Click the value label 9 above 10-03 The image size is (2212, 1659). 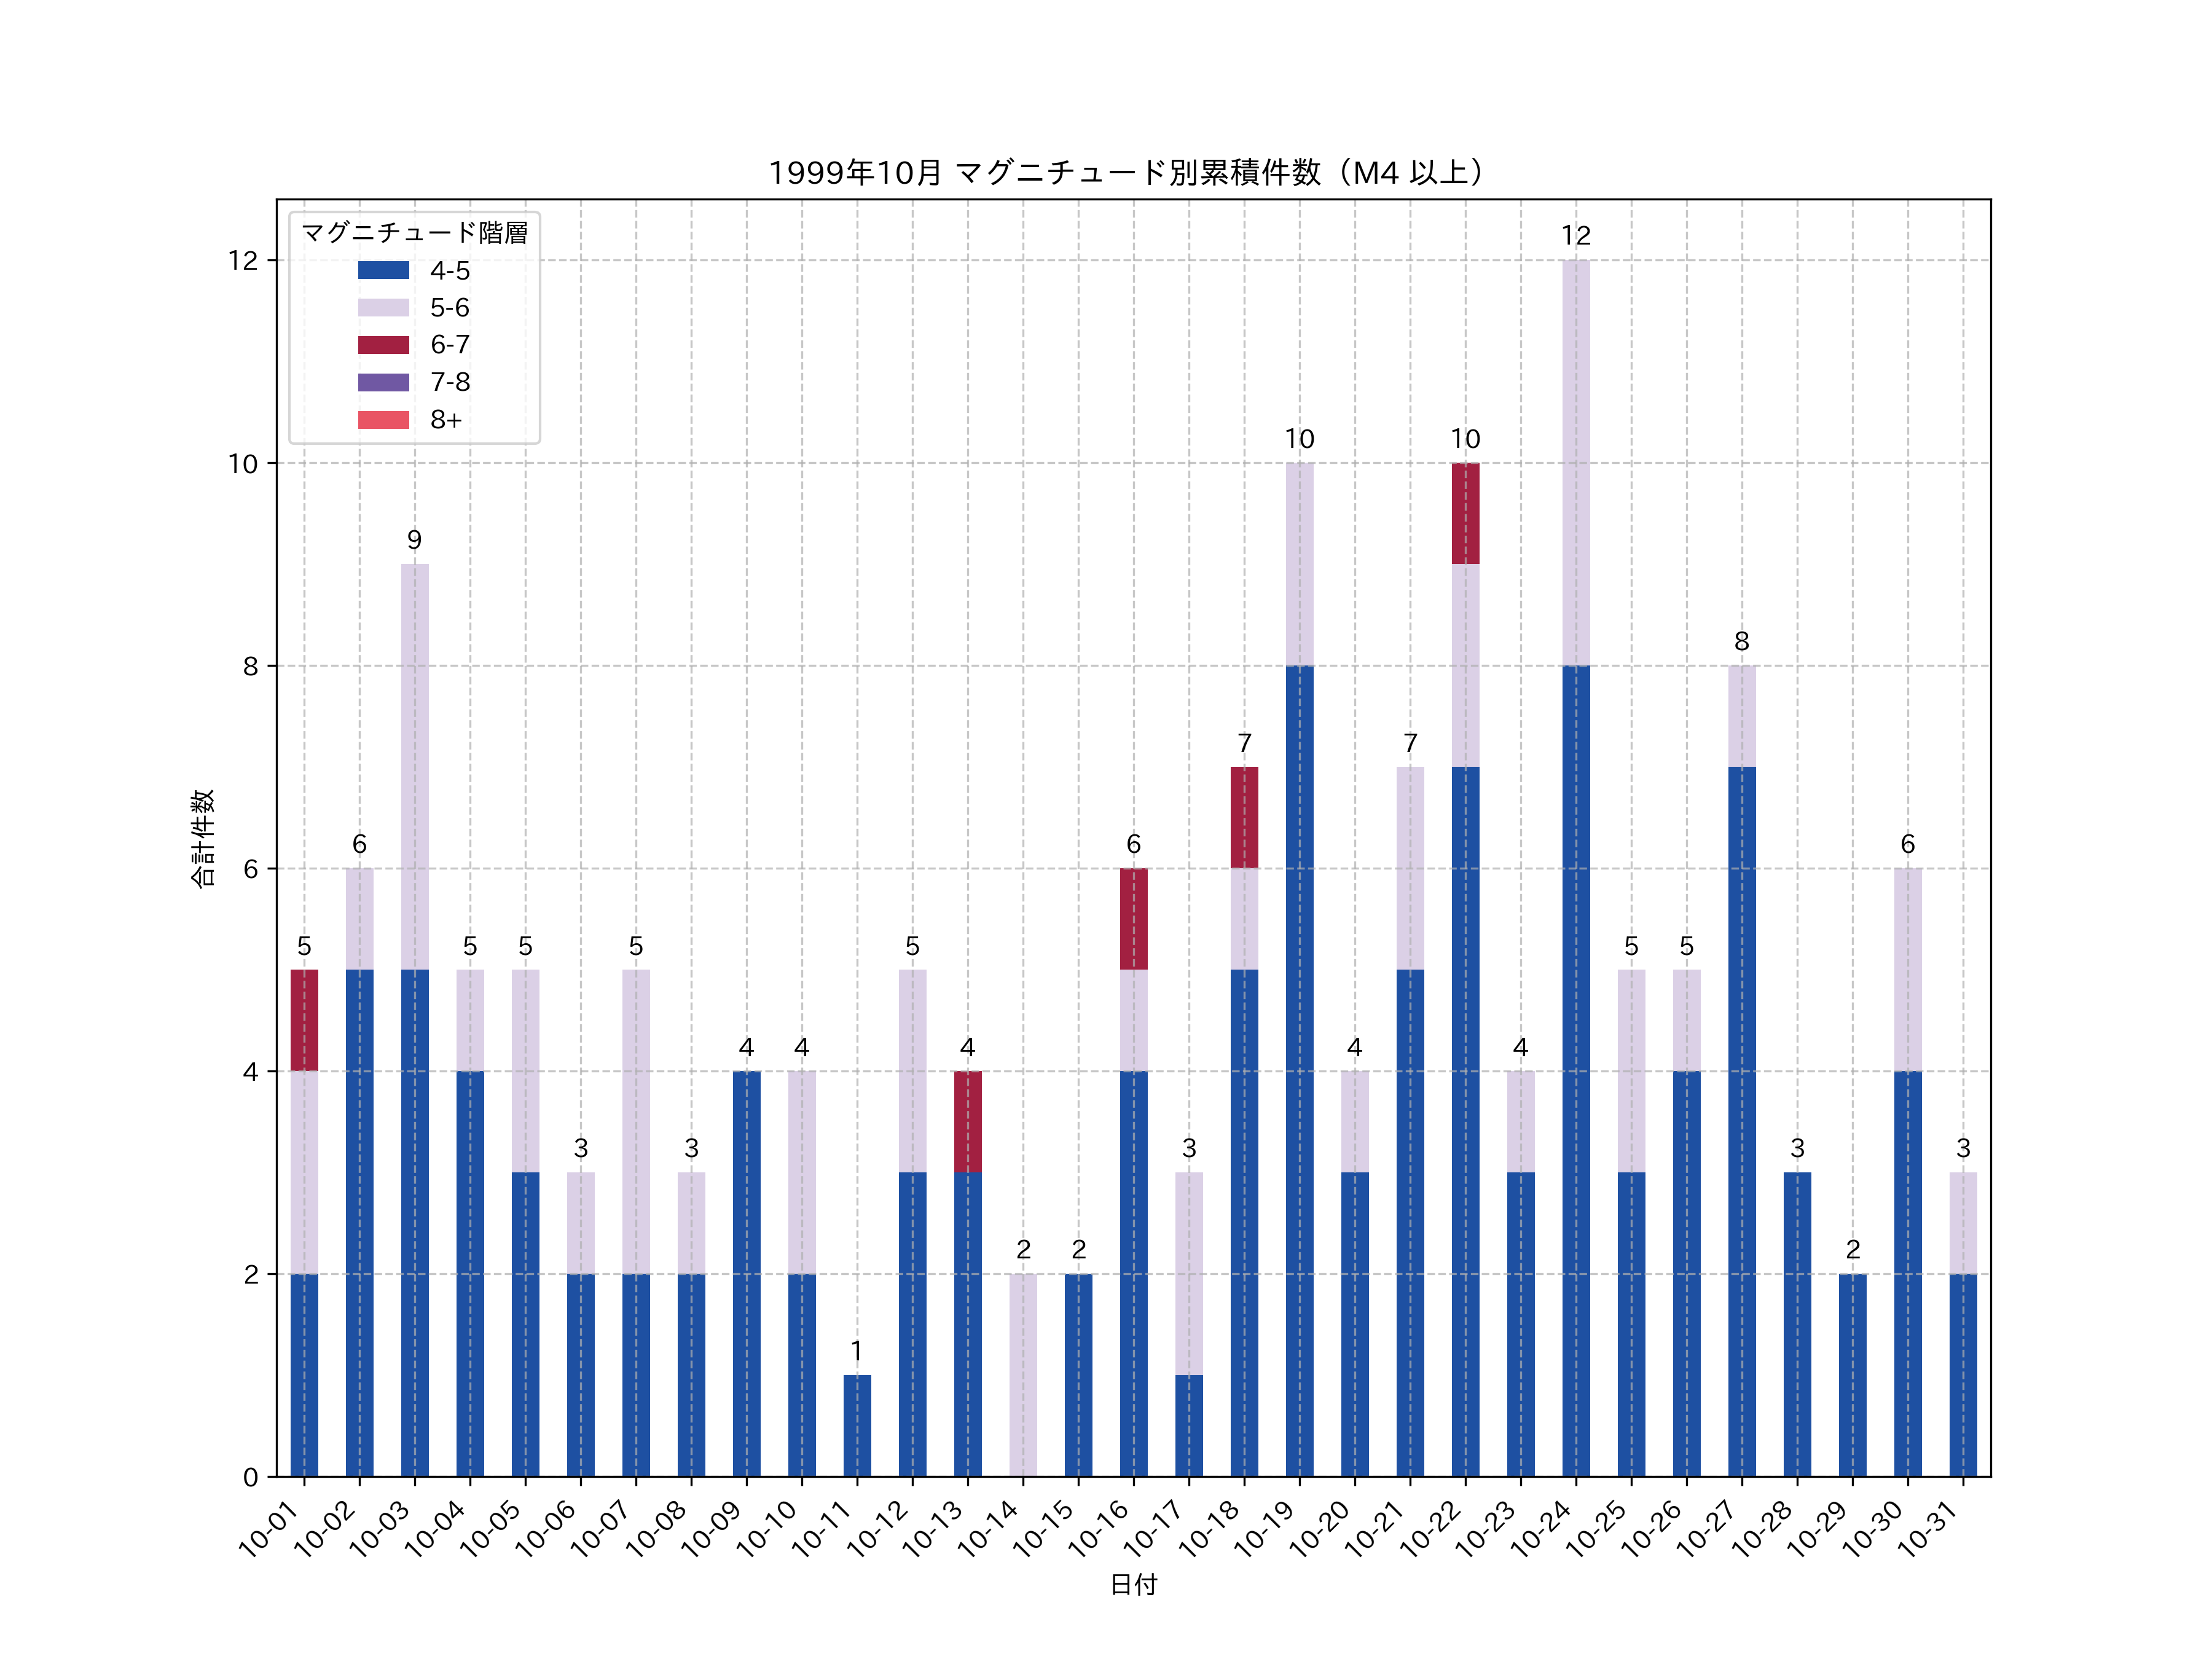[x=414, y=540]
